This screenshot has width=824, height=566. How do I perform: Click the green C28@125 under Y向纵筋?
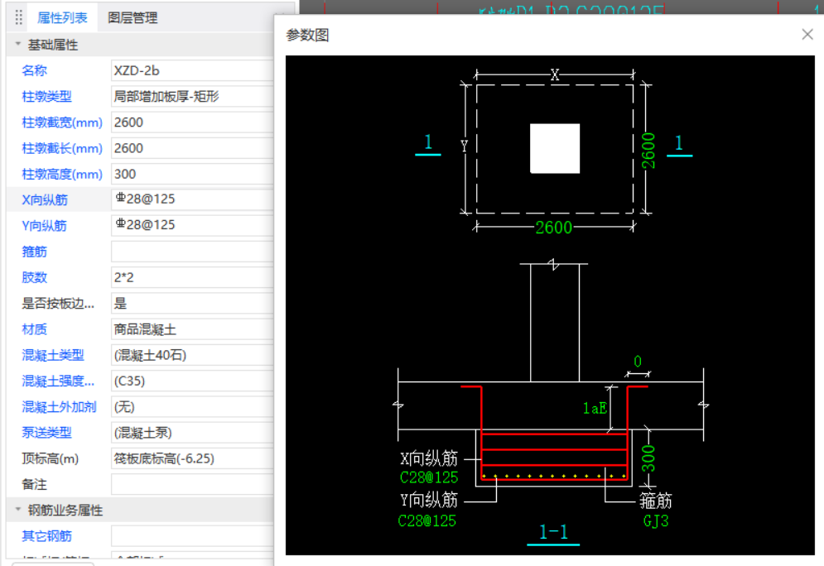tap(426, 520)
